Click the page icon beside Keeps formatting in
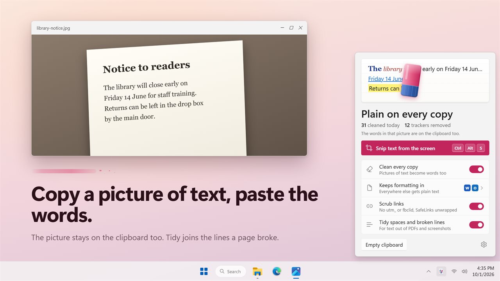This screenshot has height=281, width=500. pyautogui.click(x=370, y=188)
